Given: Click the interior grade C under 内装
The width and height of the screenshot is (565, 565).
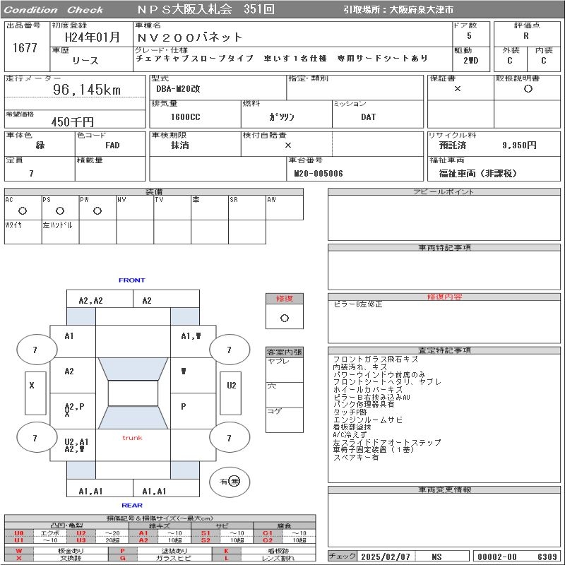Looking at the screenshot, I should click(x=543, y=61).
